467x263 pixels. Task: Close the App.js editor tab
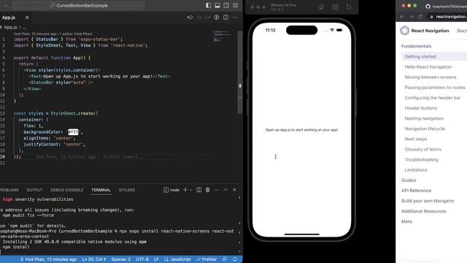pos(27,18)
